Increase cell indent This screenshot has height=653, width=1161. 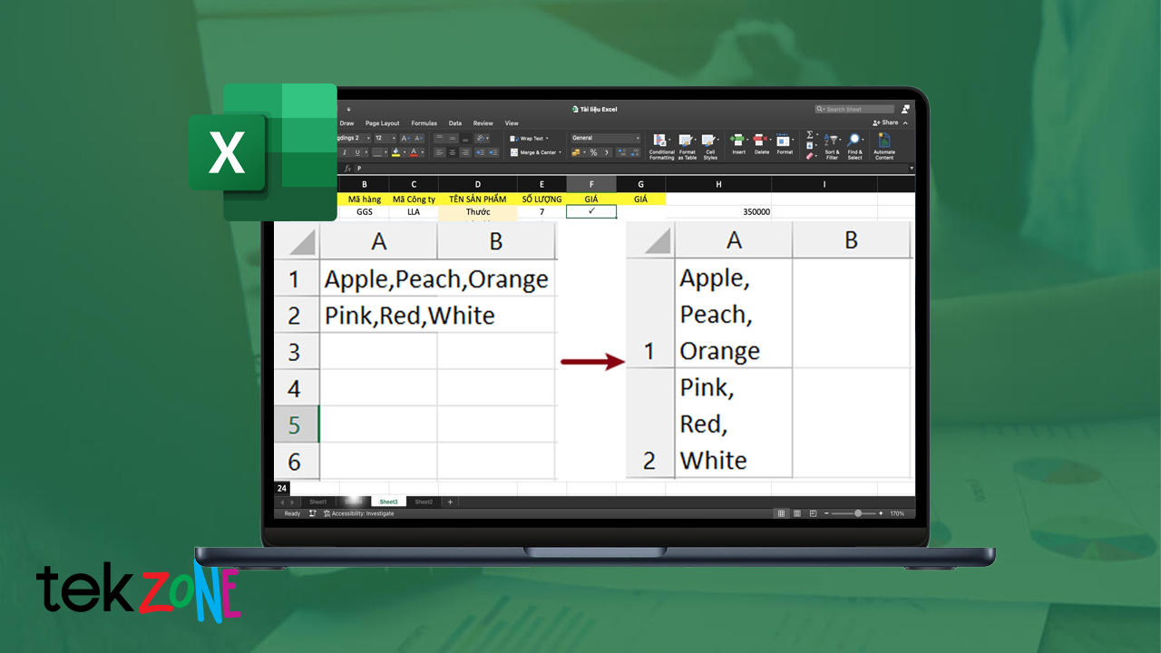click(x=493, y=152)
